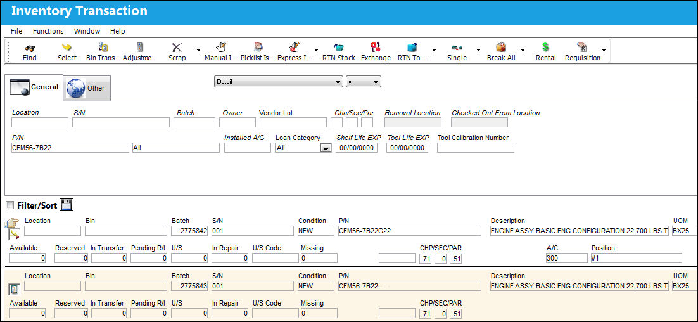Open the Detail dropdown

pos(279,82)
